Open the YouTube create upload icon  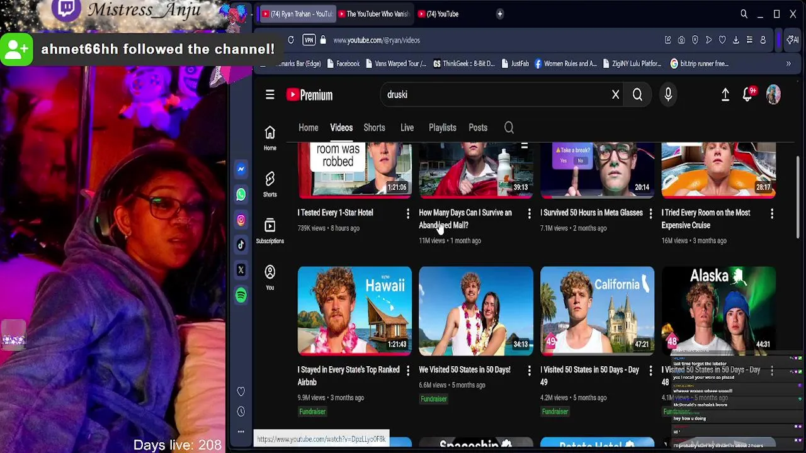(x=725, y=94)
